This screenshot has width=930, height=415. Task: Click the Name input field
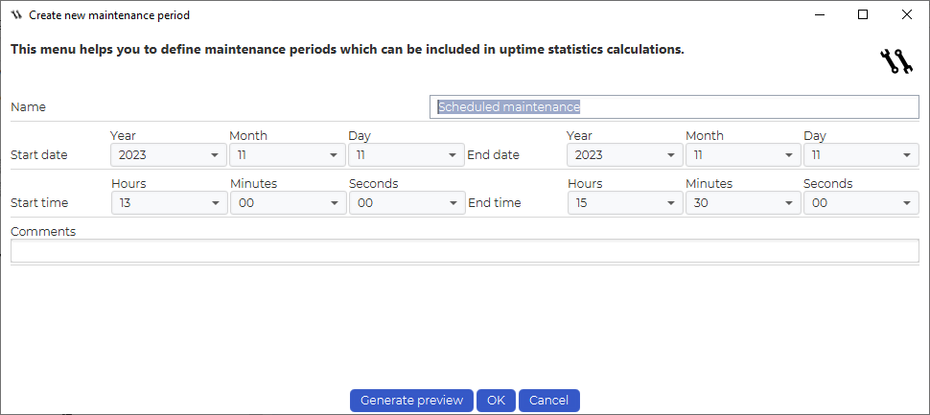tap(674, 107)
